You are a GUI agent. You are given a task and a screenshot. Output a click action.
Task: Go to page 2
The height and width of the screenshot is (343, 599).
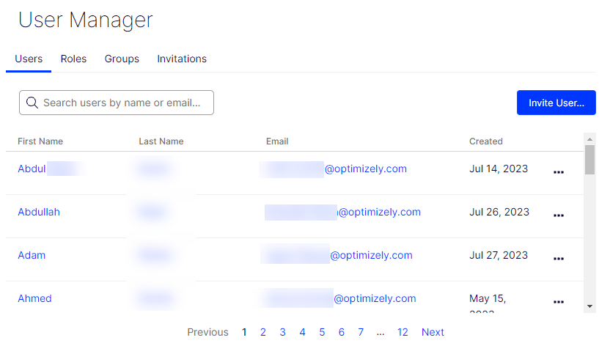click(262, 332)
